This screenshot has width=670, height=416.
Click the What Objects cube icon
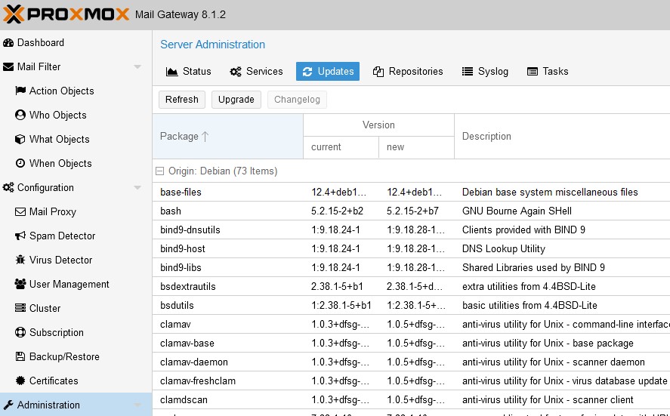pyautogui.click(x=20, y=139)
